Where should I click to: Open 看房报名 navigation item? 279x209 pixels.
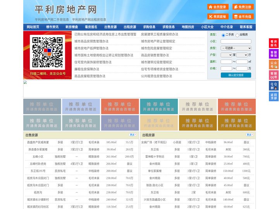coord(91,27)
